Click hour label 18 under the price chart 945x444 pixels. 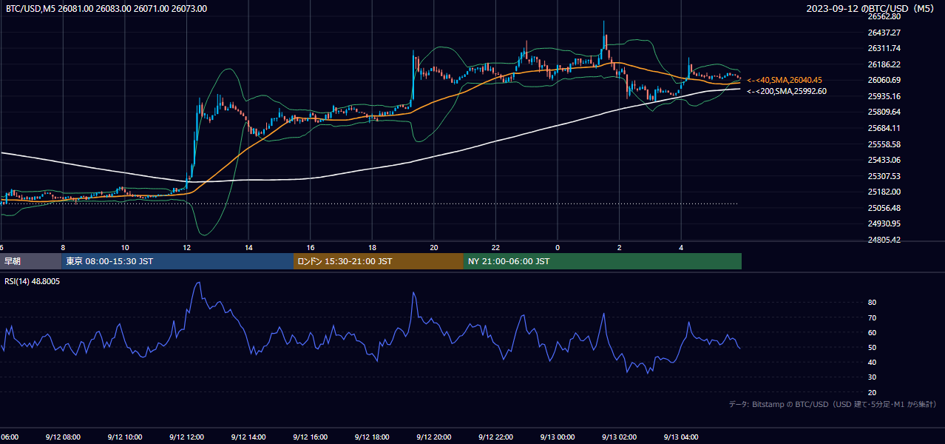372,248
